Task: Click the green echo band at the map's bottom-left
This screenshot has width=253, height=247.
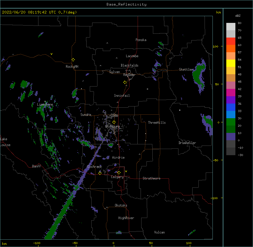Action: point(60,216)
